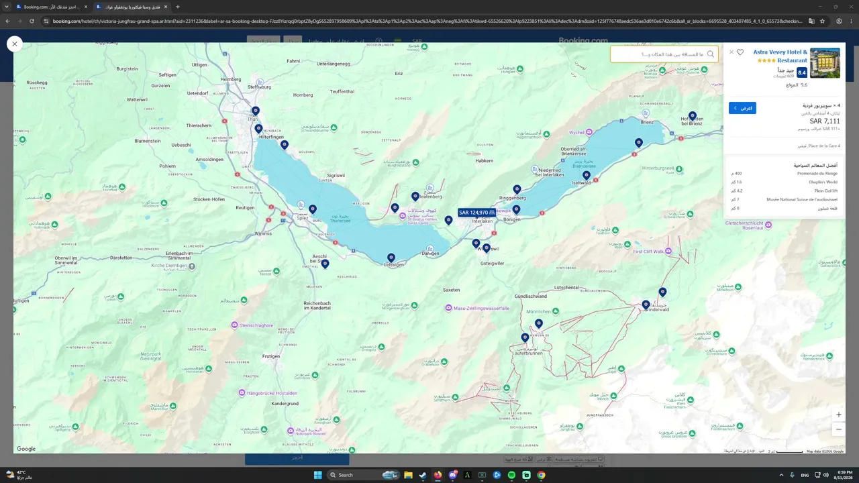
Task: Click the SAR 7,111 price in the hotel card
Action: [x=825, y=121]
